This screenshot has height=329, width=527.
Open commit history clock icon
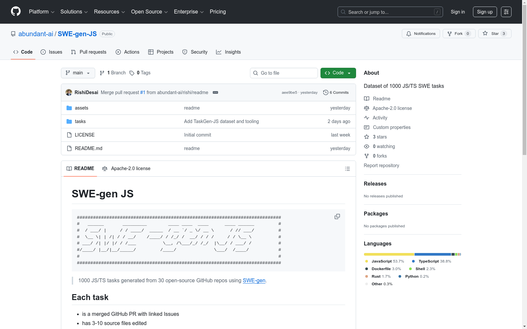point(326,92)
